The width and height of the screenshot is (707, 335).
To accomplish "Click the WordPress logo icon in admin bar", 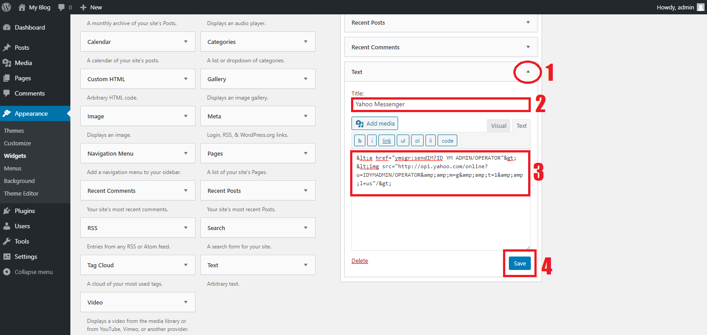I will [6, 7].
